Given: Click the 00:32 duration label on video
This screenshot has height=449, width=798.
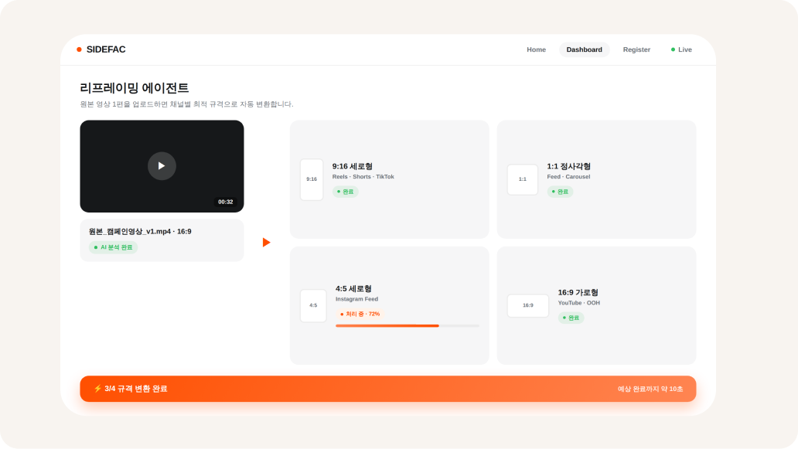Looking at the screenshot, I should click(226, 202).
